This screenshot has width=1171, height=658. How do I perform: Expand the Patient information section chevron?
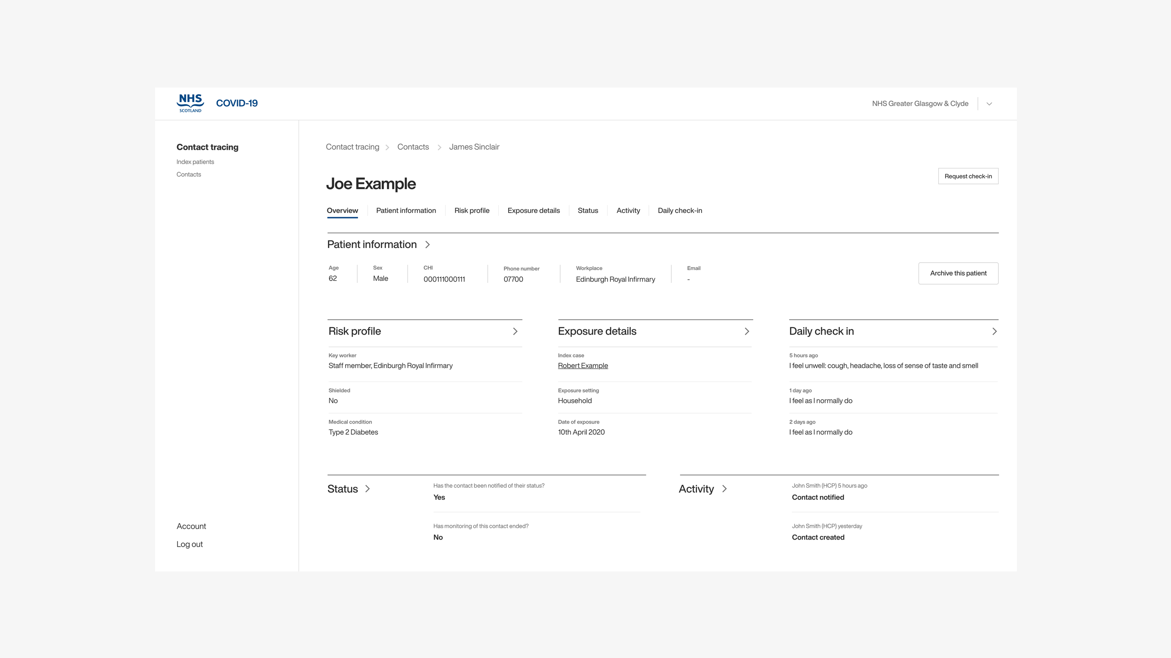click(428, 244)
